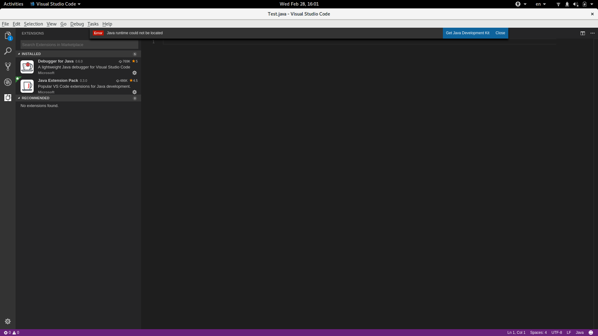
Task: Open the accessibility menu in top bar
Action: pos(520,4)
